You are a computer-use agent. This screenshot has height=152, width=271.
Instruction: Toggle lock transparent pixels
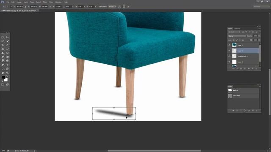coord(233,40)
